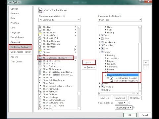This screenshot has height=119, width=159.
Task: Click the Share Workbook (Legacy) icon in command list
Action: click(x=40, y=58)
